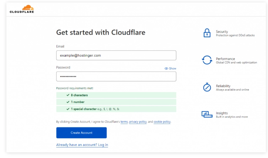Click the Performance circular arrows icon
This screenshot has width=268, height=158.
pyautogui.click(x=207, y=60)
